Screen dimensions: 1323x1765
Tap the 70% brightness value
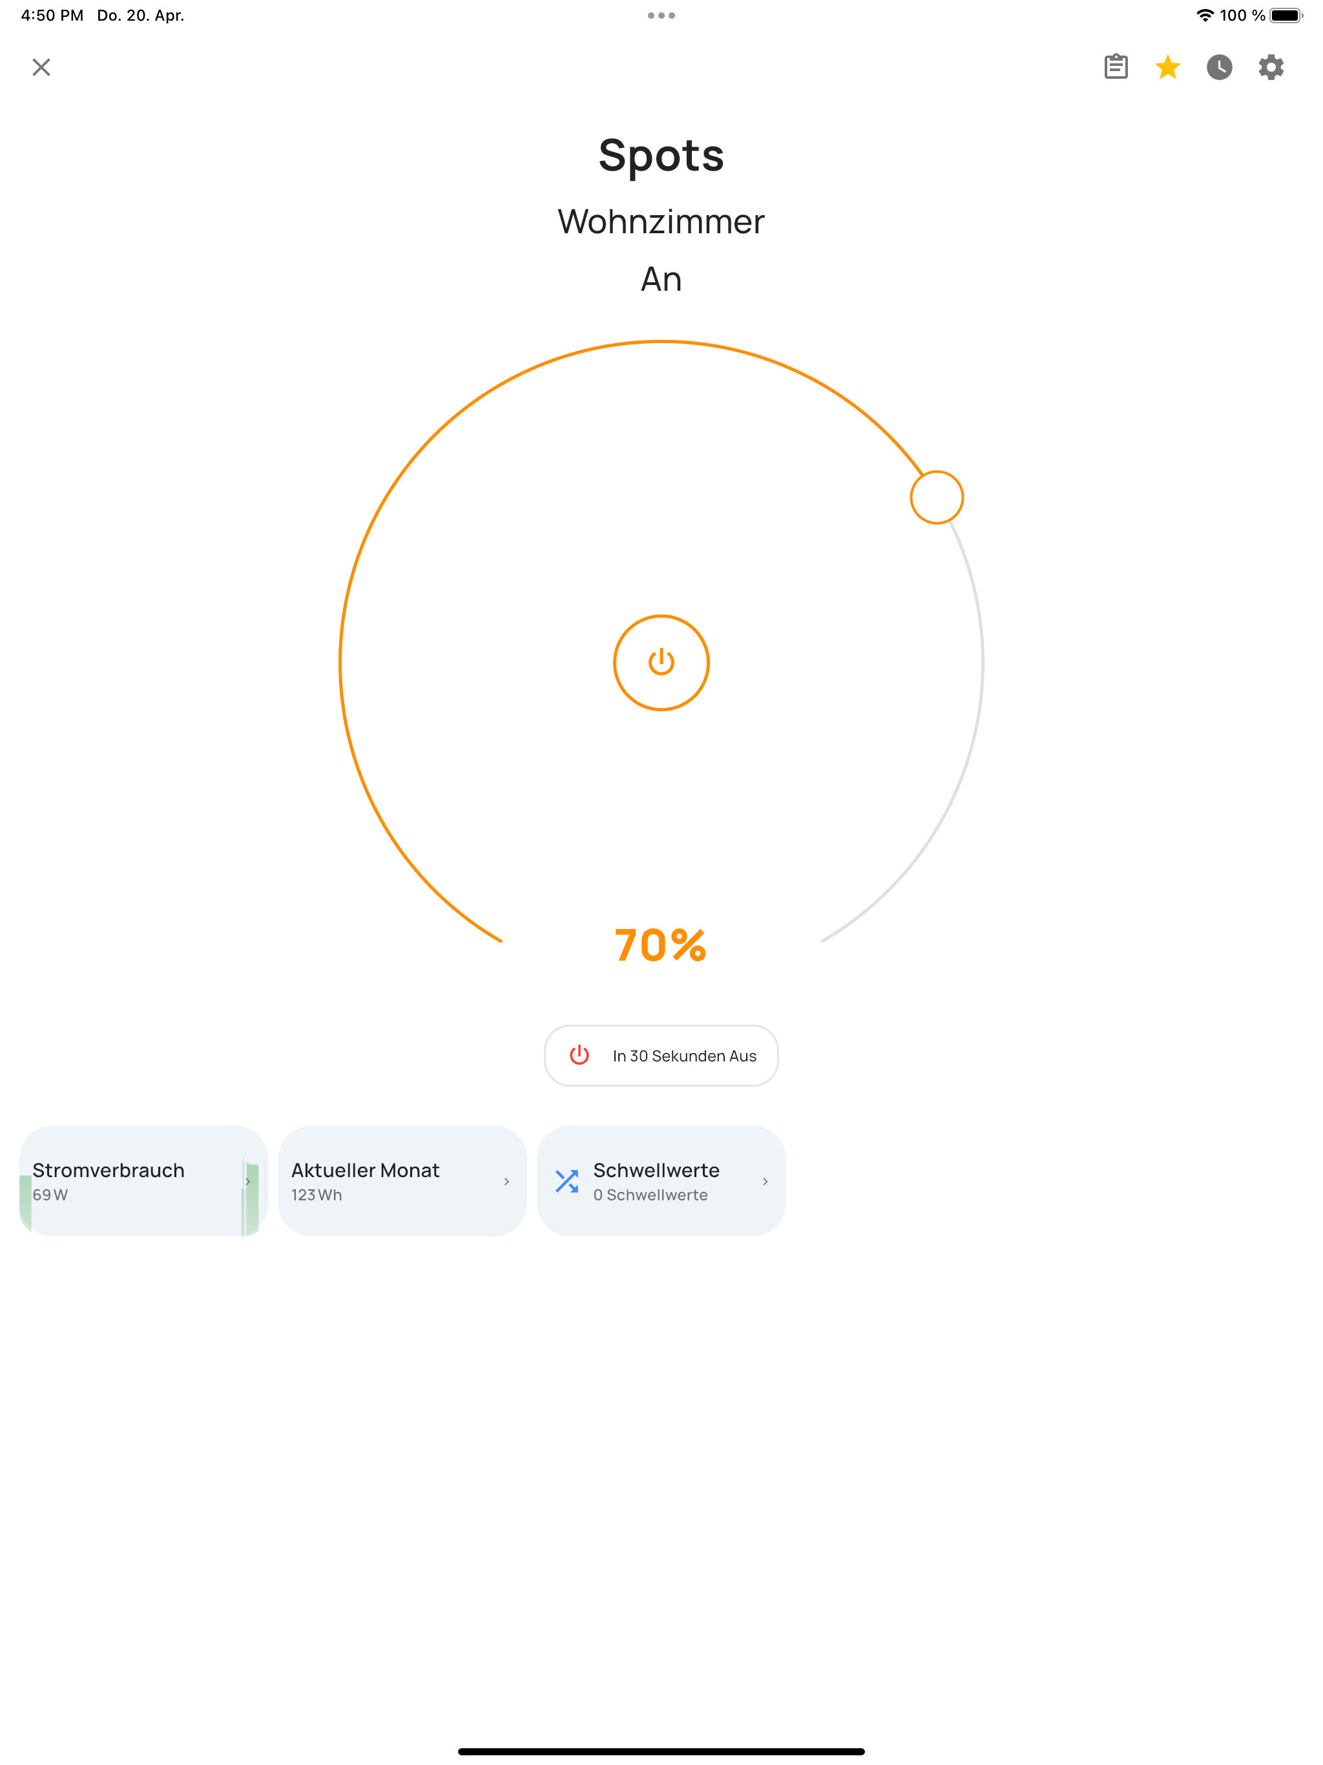pyautogui.click(x=661, y=945)
